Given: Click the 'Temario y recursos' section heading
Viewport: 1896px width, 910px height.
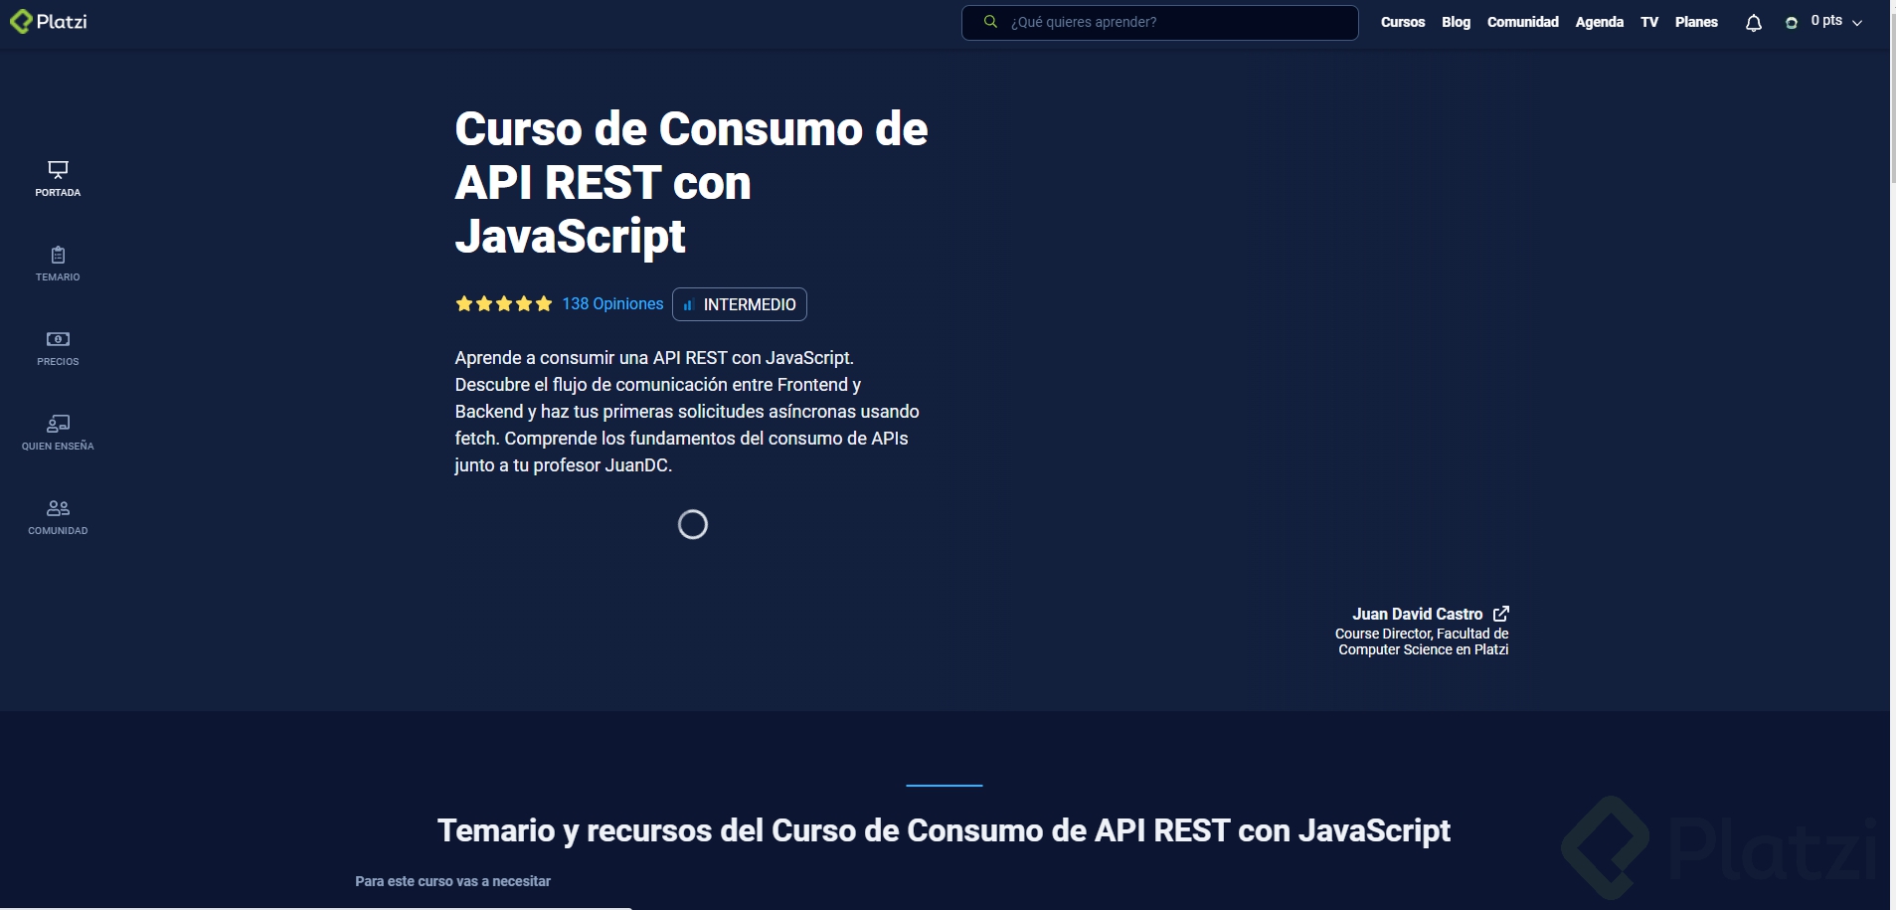Looking at the screenshot, I should (944, 830).
